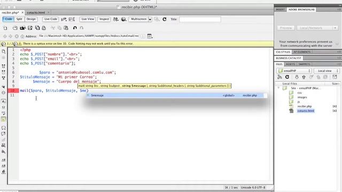The height and width of the screenshot is (192, 342).
Task: Switch to the recibir.php document tab
Action: click(10, 13)
